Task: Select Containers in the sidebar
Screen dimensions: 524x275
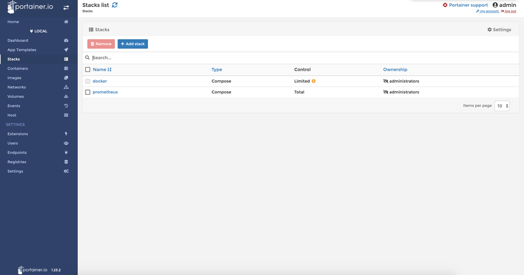Action: [18, 68]
